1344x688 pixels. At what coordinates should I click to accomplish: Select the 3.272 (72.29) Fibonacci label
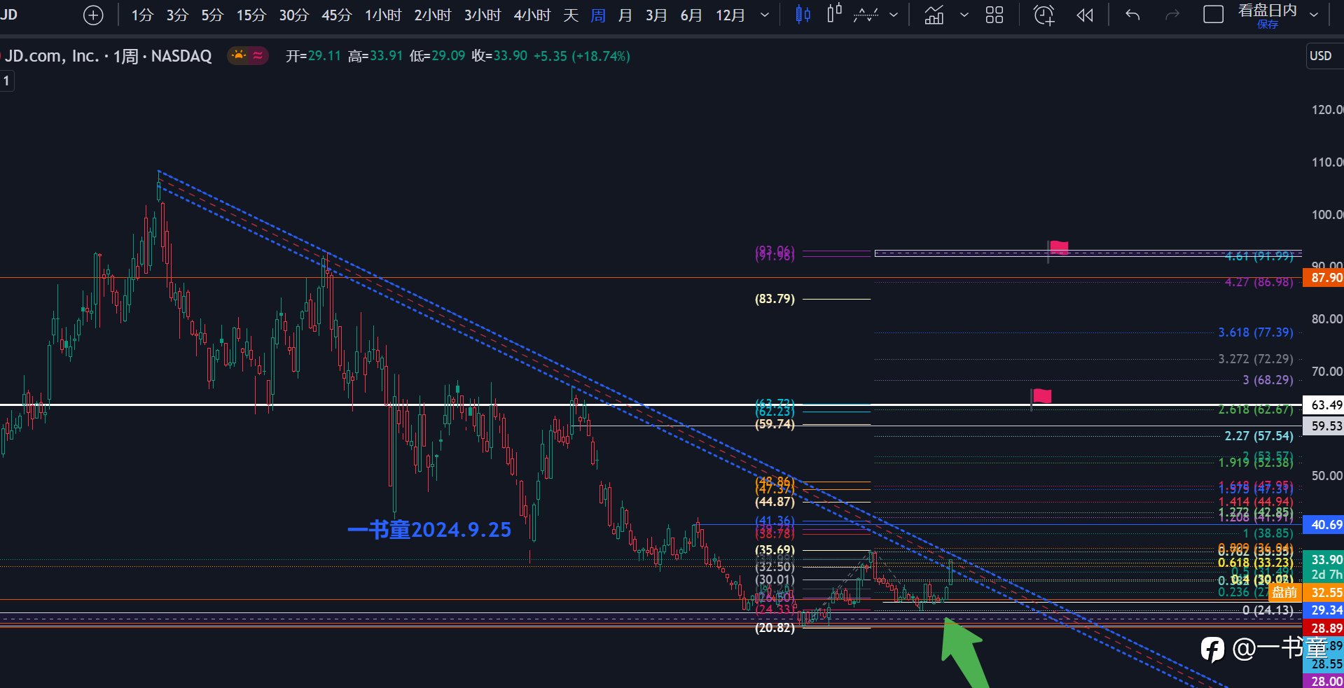(x=1256, y=359)
